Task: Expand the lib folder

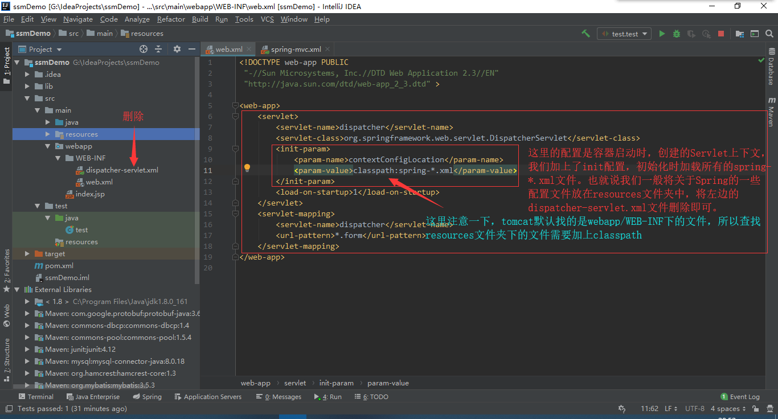Action: 27,87
